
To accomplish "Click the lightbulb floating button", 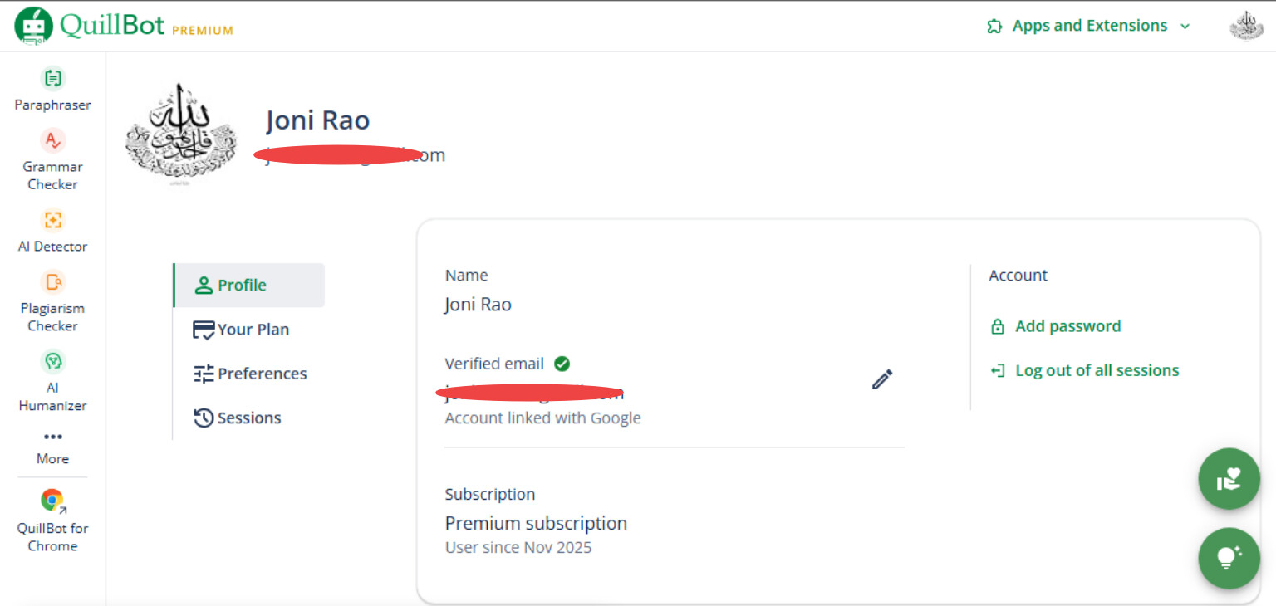I will 1229,558.
